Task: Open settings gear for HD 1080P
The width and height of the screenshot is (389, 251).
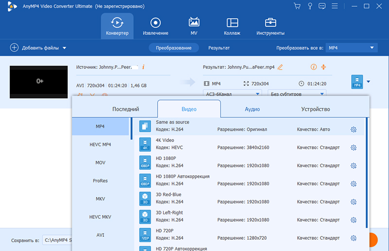Action: coord(354,165)
